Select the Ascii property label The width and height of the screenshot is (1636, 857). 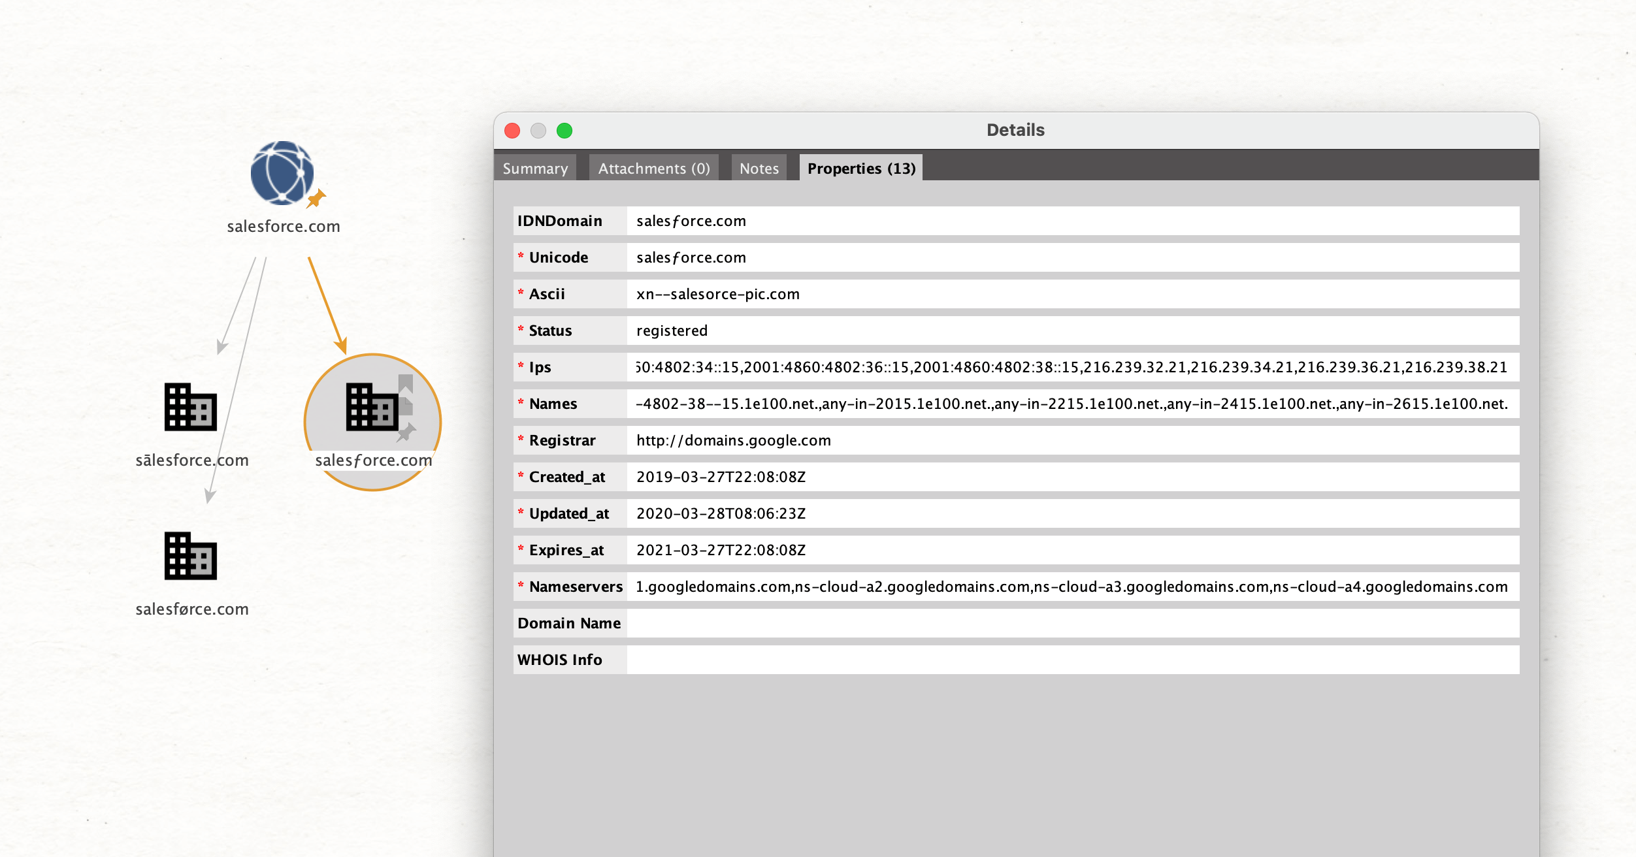click(570, 294)
